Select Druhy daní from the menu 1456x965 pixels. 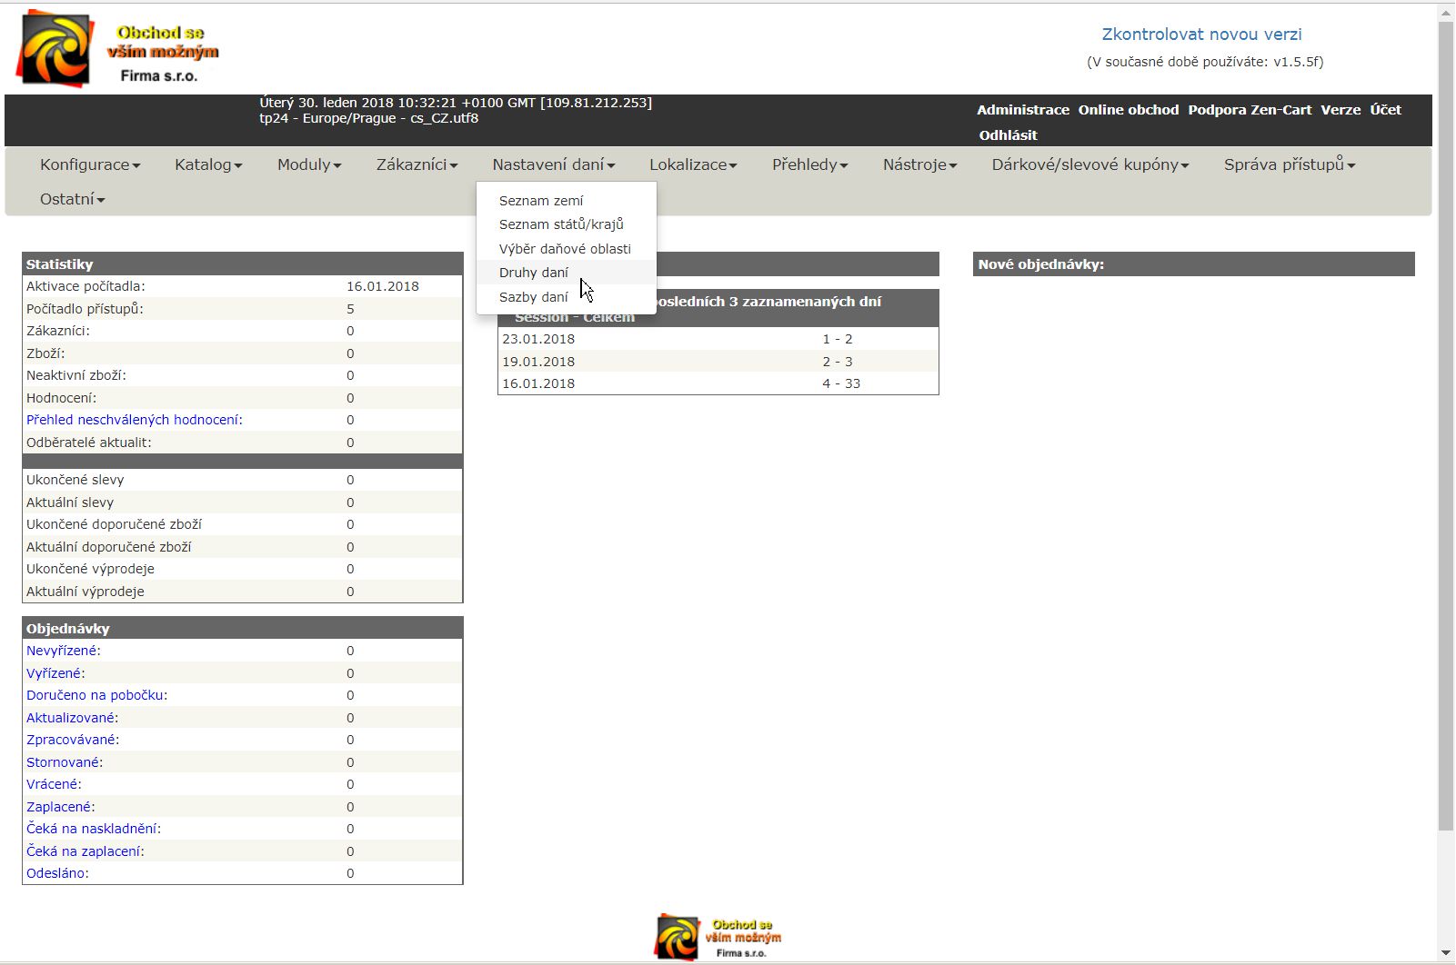534,273
